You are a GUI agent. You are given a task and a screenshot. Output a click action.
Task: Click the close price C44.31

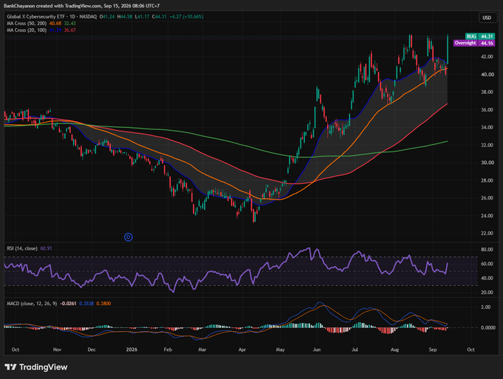pyautogui.click(x=159, y=17)
